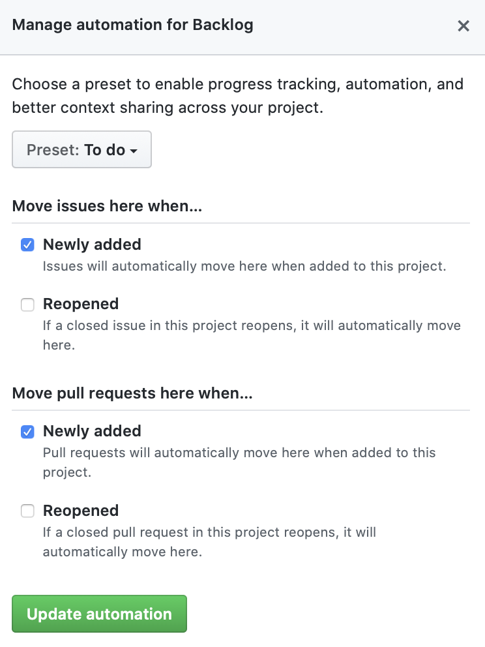Select the Manage automation for Backlog title
Viewport: 485px width, 647px height.
[132, 25]
